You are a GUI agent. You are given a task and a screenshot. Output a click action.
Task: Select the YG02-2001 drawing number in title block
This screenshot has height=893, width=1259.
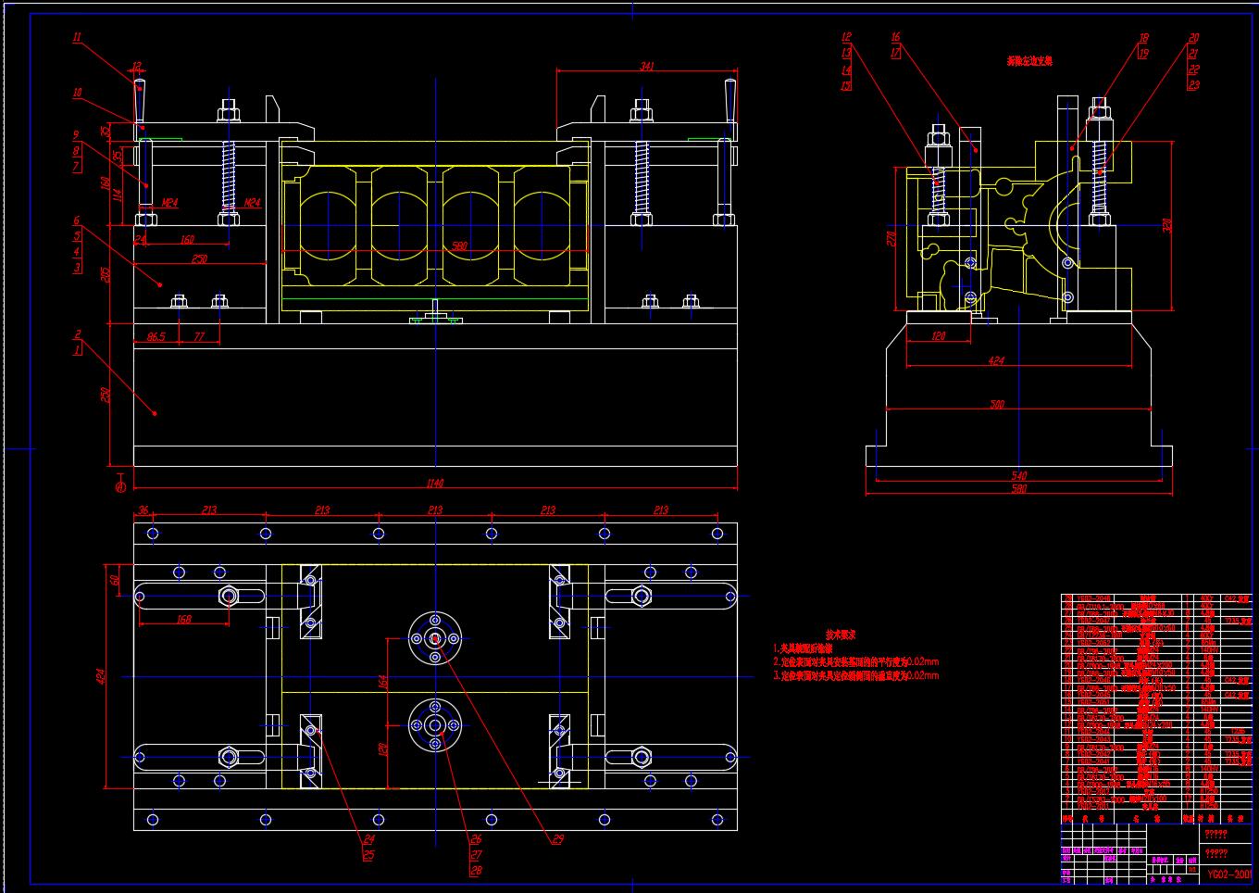pyautogui.click(x=1228, y=874)
